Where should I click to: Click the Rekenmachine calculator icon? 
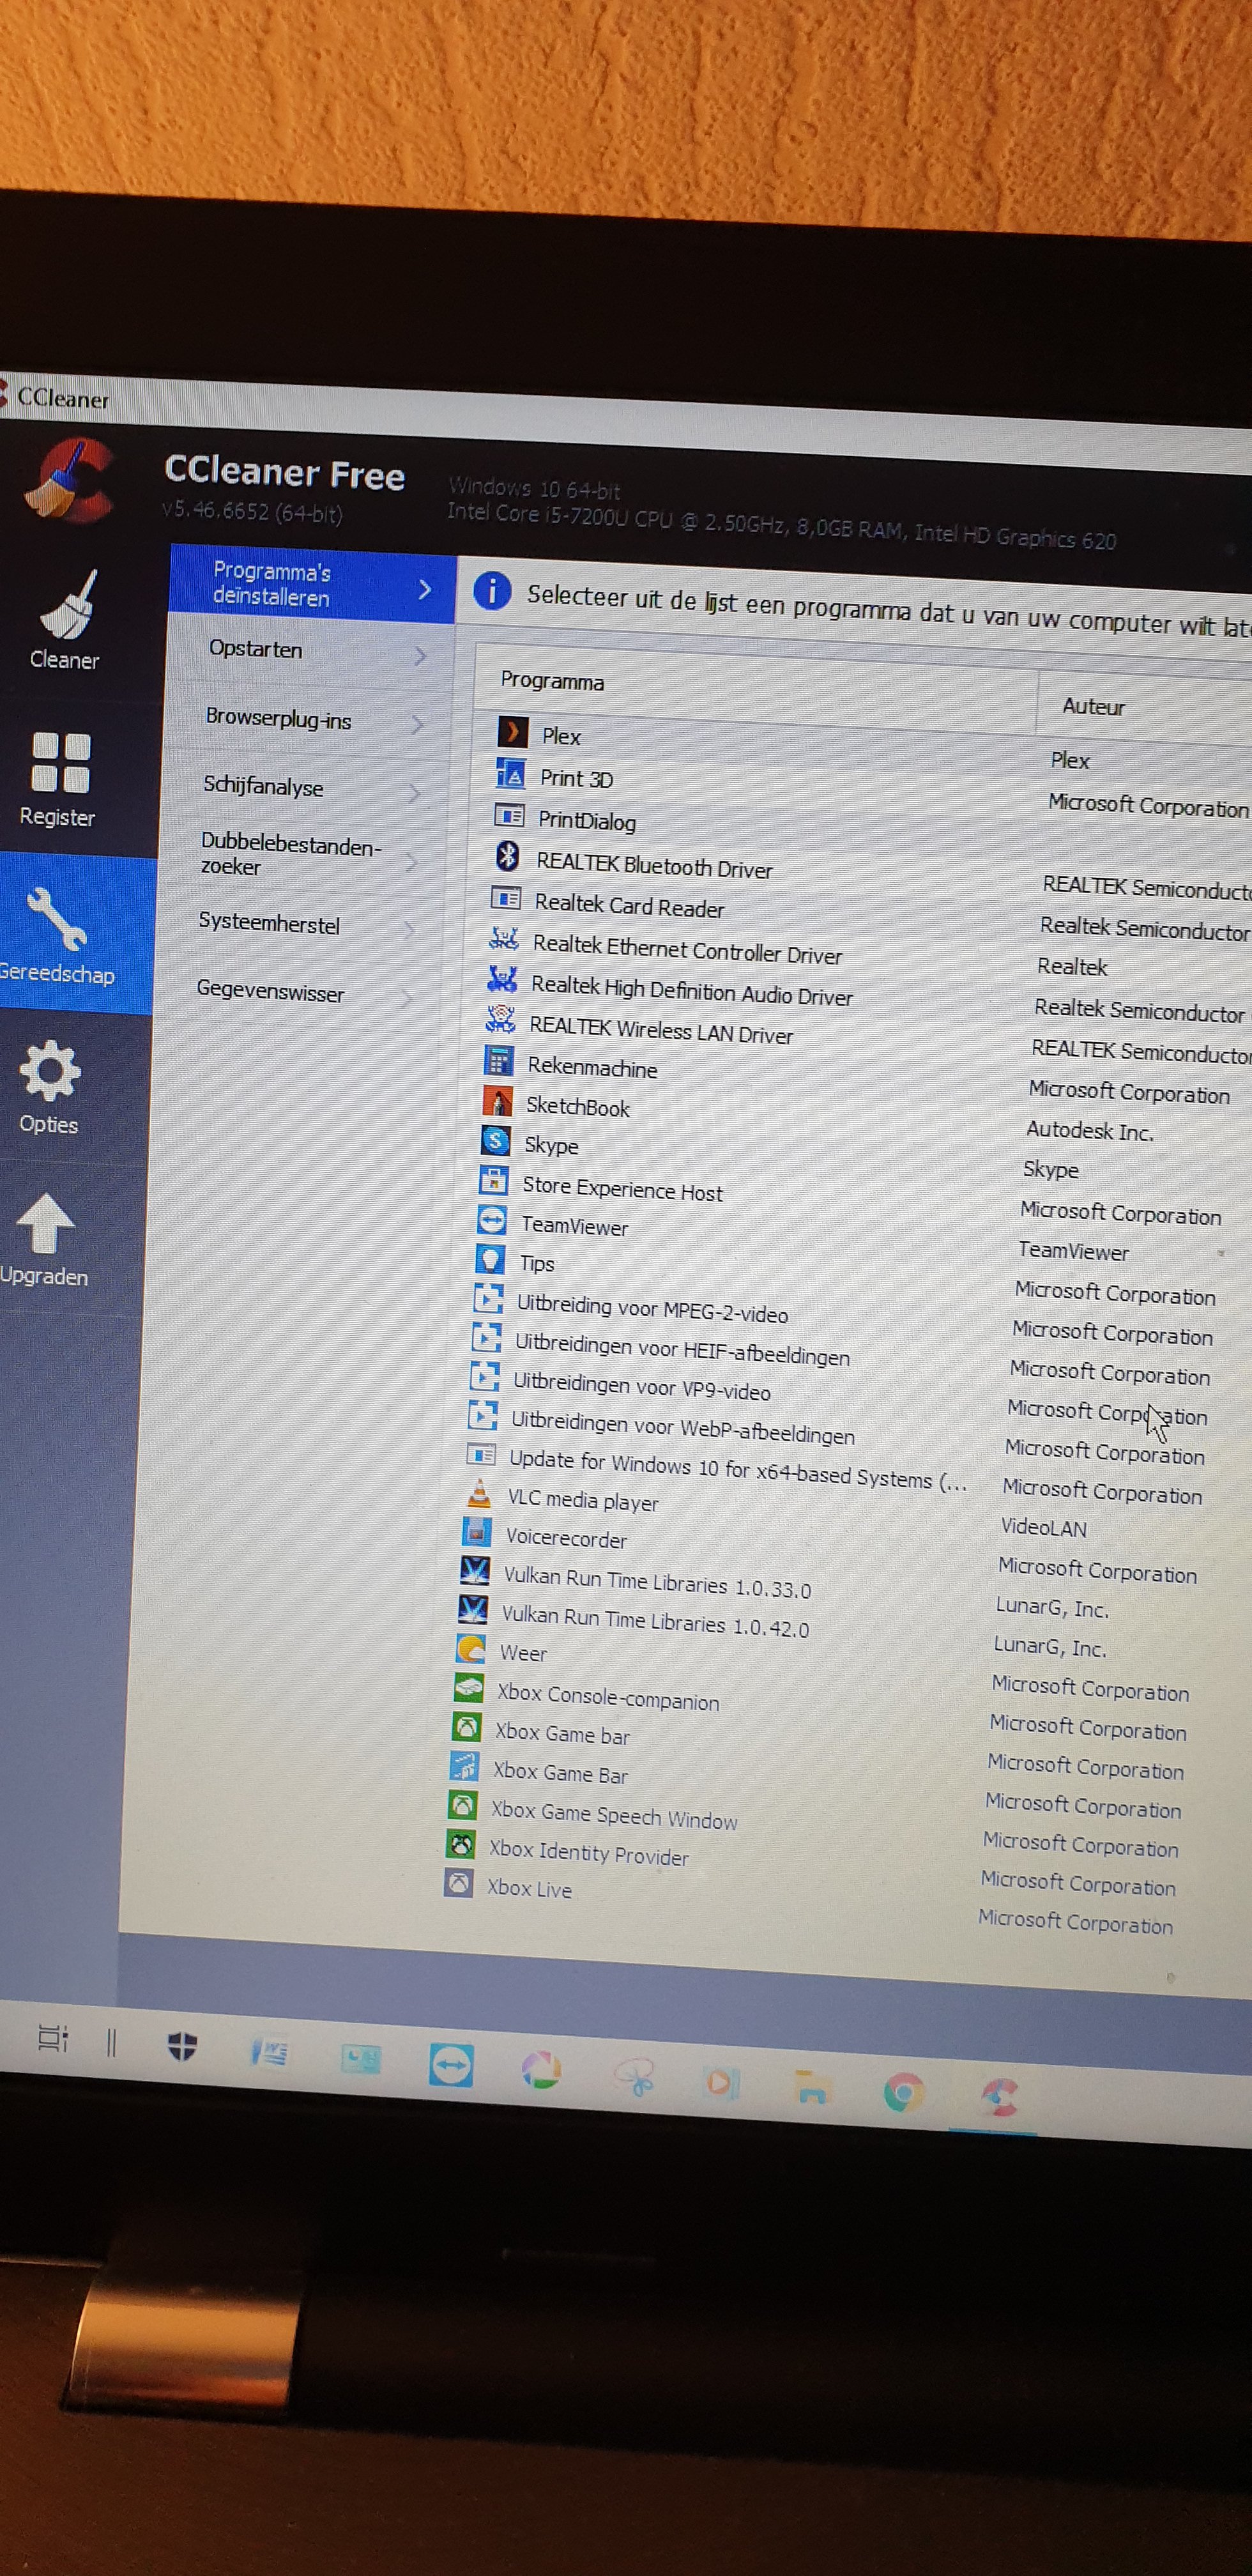498,1060
